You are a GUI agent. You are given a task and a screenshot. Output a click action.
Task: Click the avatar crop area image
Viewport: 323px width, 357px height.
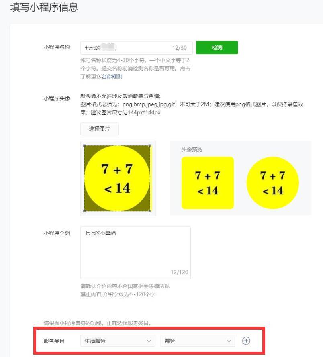pos(117,178)
